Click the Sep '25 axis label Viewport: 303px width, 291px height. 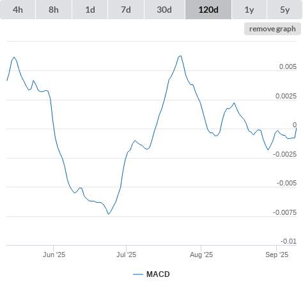point(277,255)
